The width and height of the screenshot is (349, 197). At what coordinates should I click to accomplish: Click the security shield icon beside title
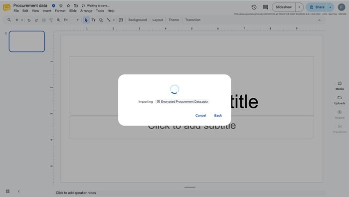[53, 5]
